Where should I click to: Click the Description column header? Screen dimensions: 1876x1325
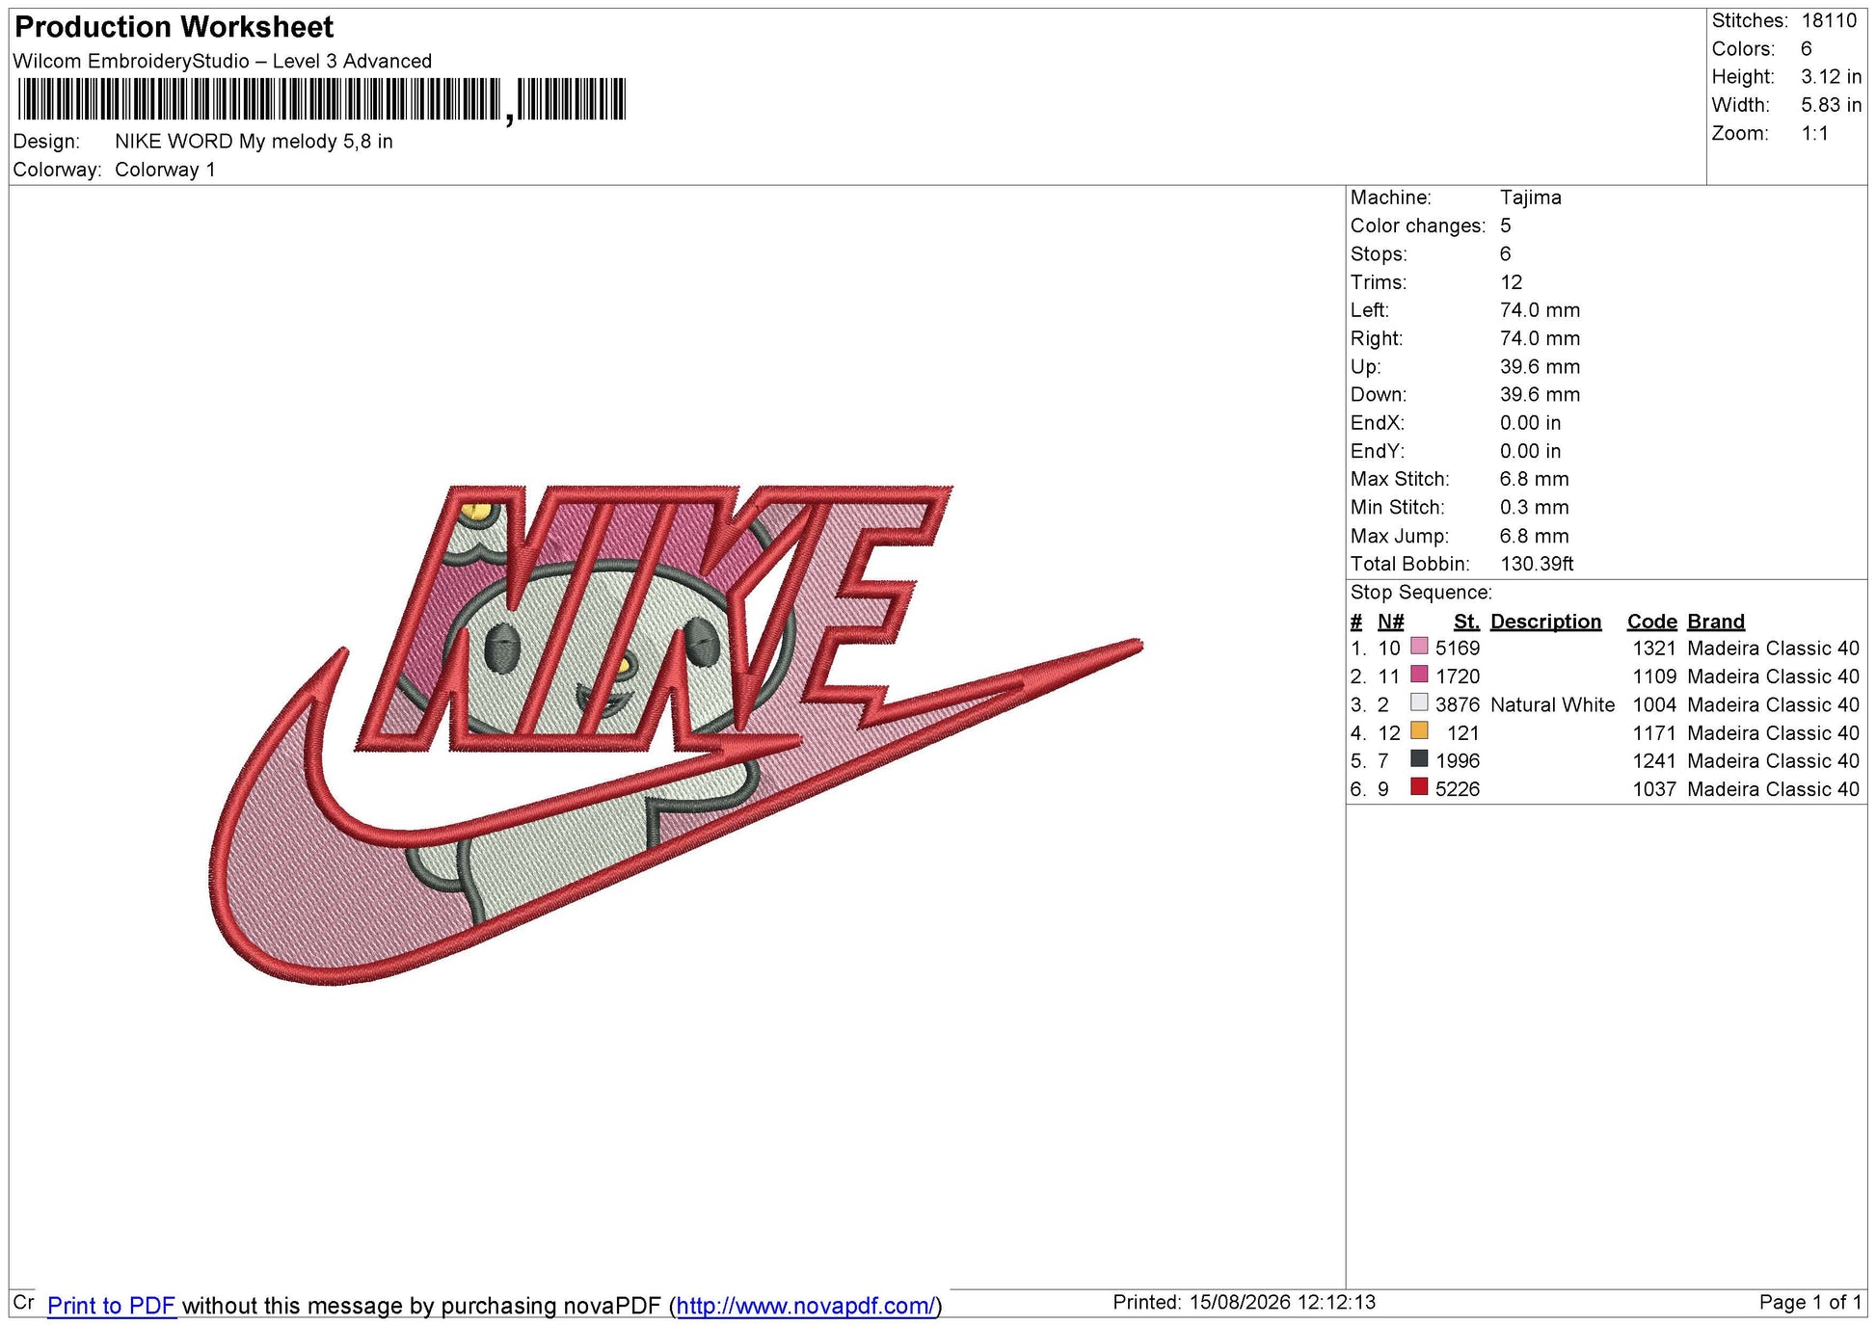(x=1545, y=622)
